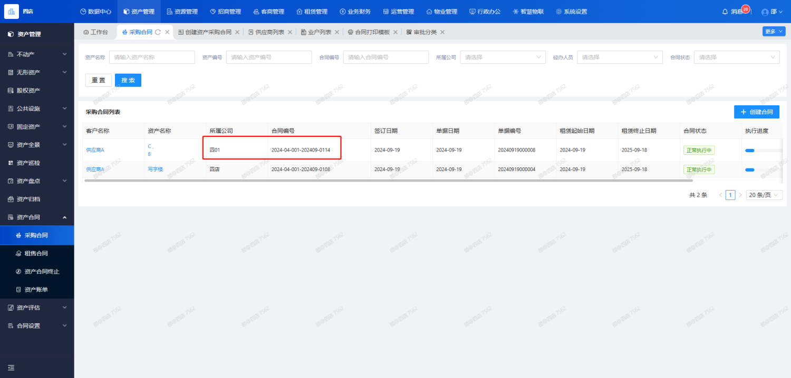The width and height of the screenshot is (791, 378).
Task: Click the 创建合同 button
Action: (757, 112)
